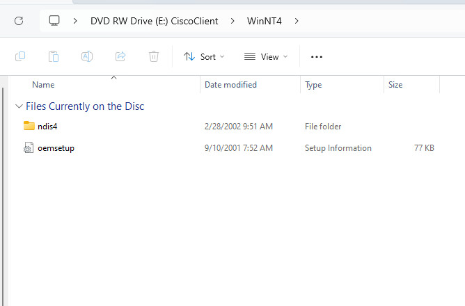This screenshot has width=465, height=306.
Task: Click the Share toolbar icon
Action: [x=120, y=56]
